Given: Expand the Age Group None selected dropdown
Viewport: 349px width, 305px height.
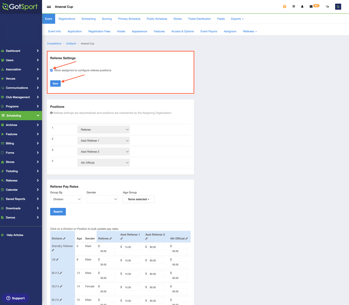Looking at the screenshot, I should (x=138, y=199).
